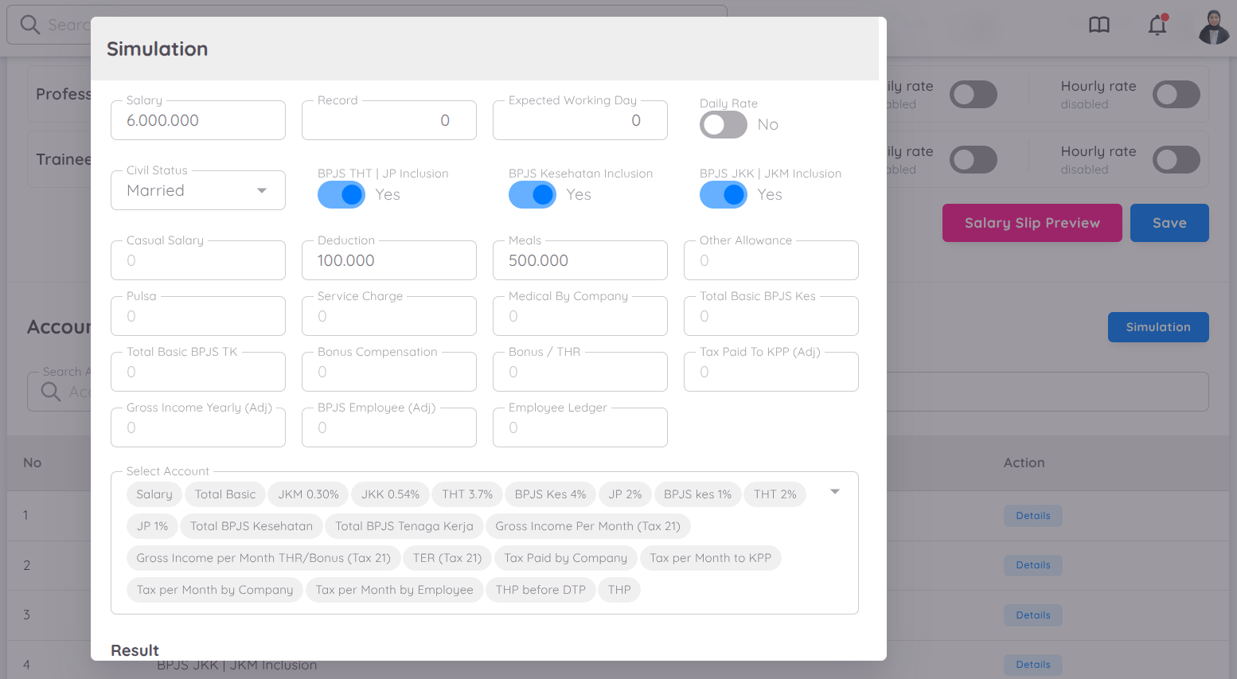Click the notification bell icon
This screenshot has height=679, width=1237.
coord(1157,25)
